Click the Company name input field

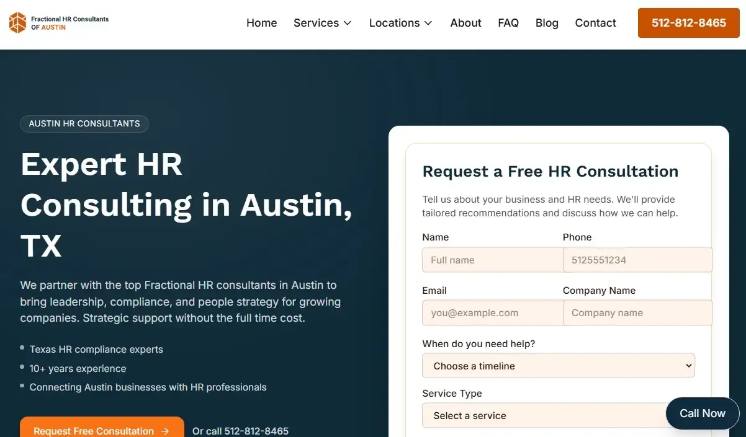pos(637,312)
